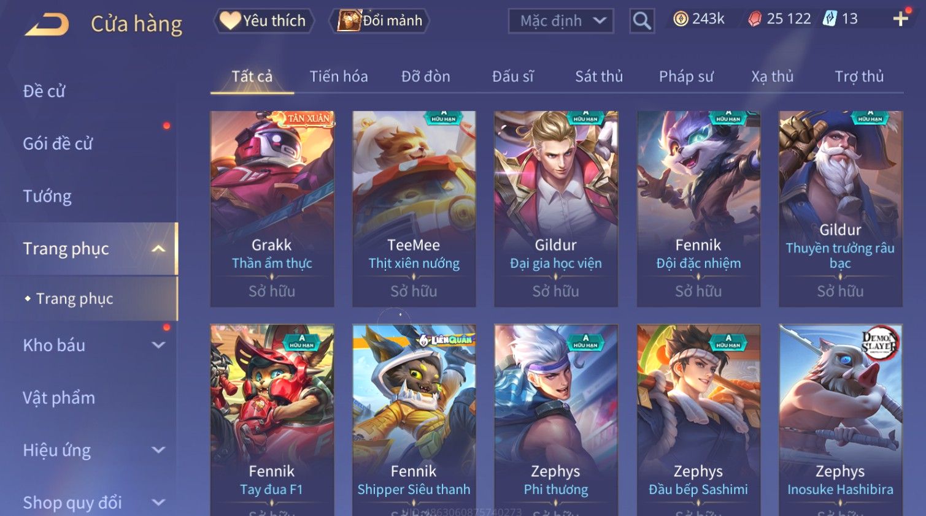Open Đổi mảnh fragment exchange
This screenshot has height=516, width=926.
click(379, 21)
